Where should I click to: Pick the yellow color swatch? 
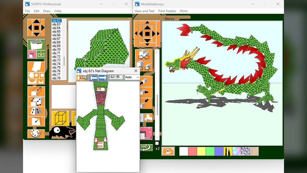point(201,151)
